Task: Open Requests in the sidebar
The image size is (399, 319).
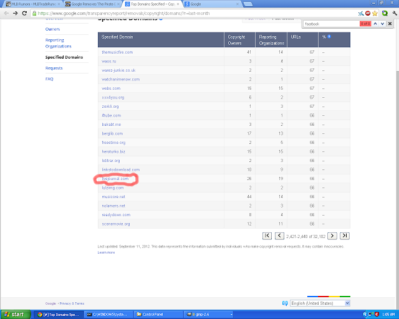Action: coord(54,68)
